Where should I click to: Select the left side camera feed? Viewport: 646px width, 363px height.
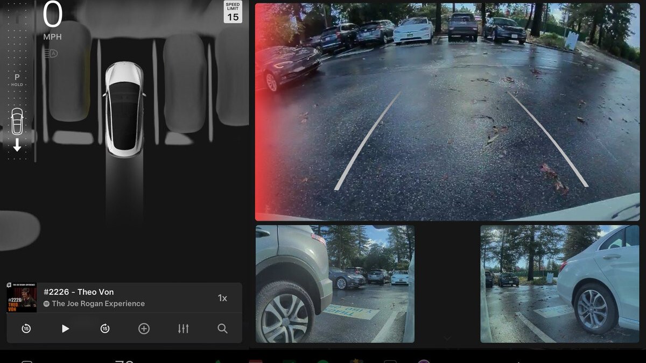tap(335, 284)
